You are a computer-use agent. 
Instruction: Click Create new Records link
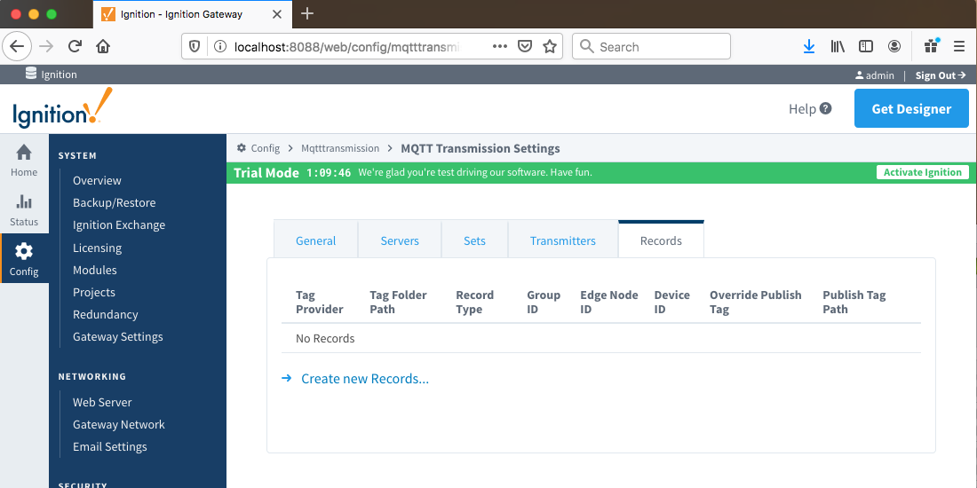(365, 379)
